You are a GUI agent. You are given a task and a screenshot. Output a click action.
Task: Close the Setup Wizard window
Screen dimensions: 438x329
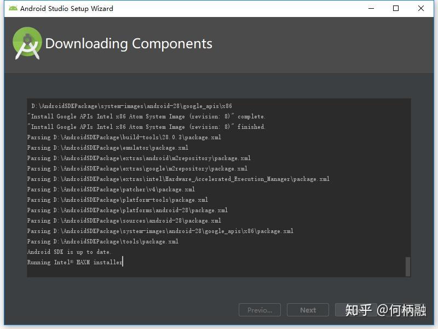[421, 8]
